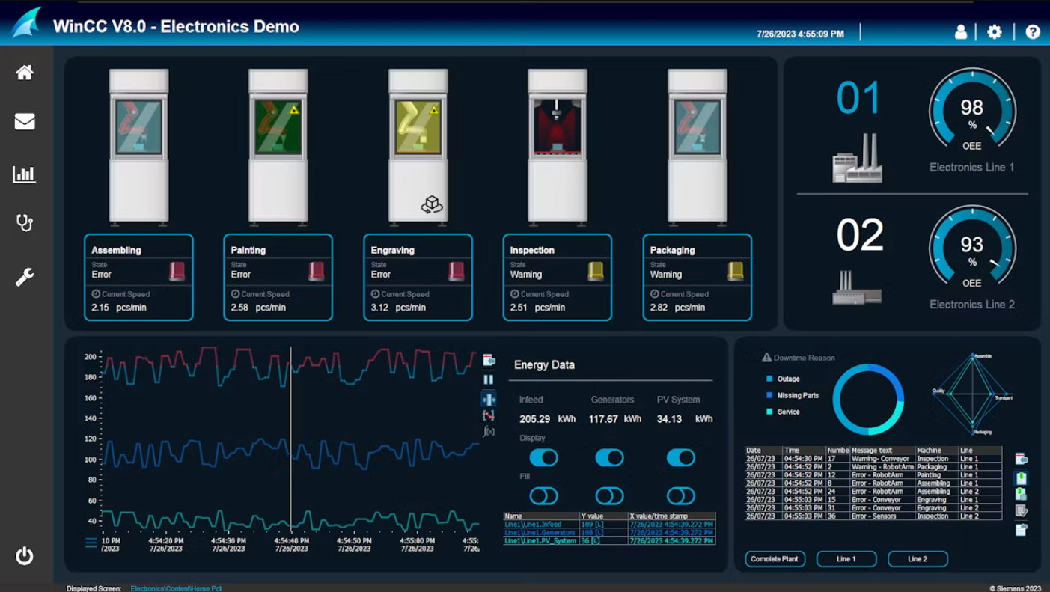This screenshot has height=592, width=1050.
Task: Click the radar chart with Assemble axis
Action: click(972, 394)
